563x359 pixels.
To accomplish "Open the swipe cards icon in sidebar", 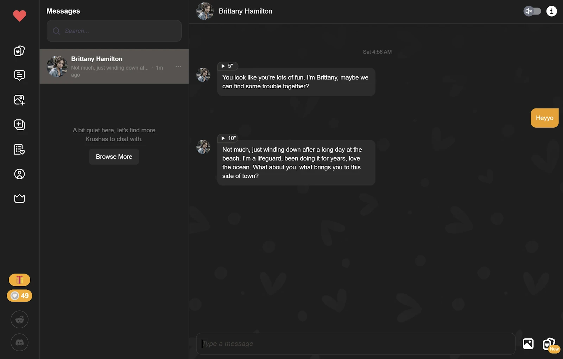I will (19, 51).
